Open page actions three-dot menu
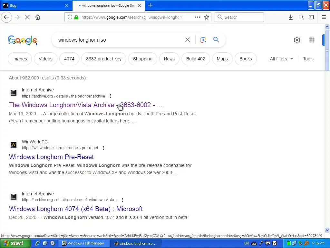The height and width of the screenshot is (248, 330). pos(198,17)
